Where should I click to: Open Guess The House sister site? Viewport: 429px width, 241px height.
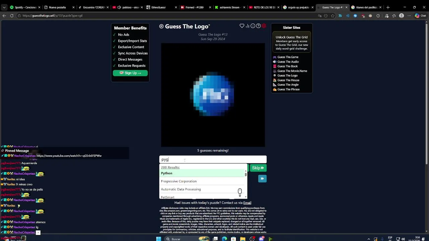point(288,80)
